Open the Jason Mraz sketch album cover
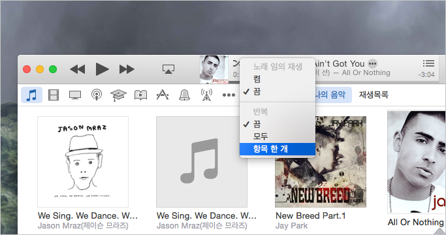 (x=83, y=162)
